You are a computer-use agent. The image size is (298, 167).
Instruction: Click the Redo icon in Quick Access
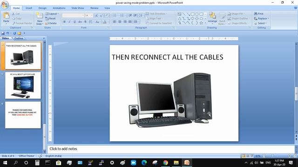point(14,33)
